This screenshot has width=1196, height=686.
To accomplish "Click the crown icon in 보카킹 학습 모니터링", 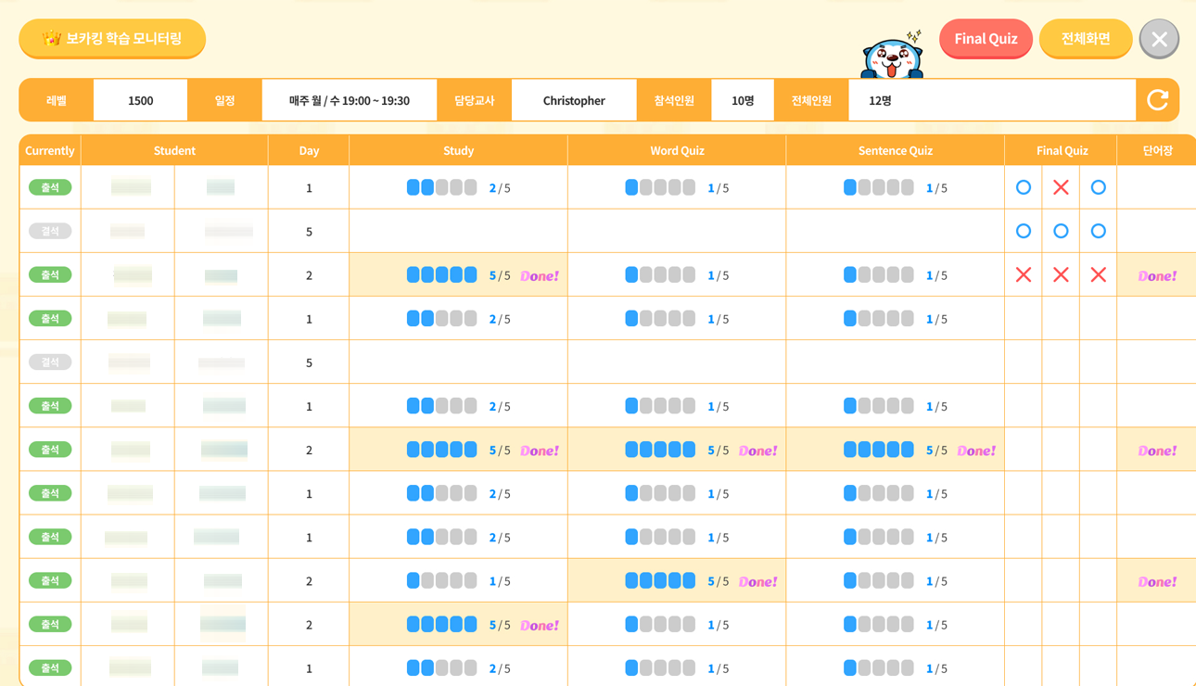I will (52, 39).
